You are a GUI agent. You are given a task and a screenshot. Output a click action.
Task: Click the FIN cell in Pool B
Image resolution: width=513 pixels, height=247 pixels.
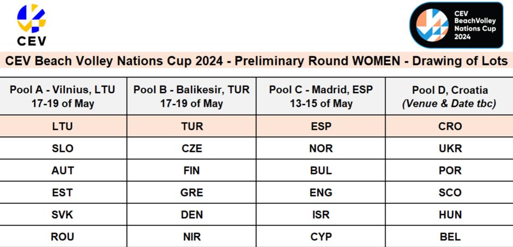pyautogui.click(x=191, y=171)
